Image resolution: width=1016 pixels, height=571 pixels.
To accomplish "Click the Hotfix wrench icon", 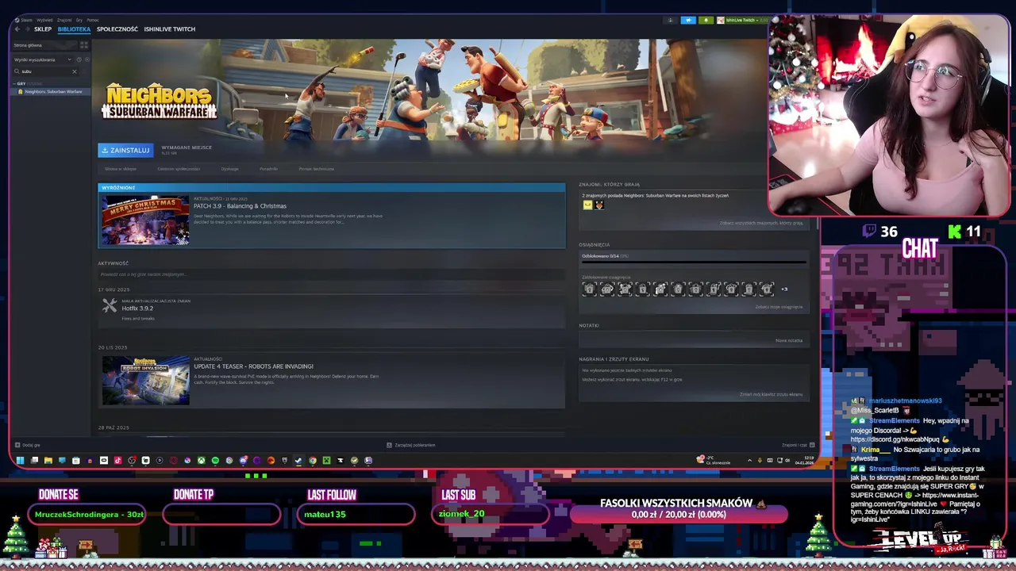I will 110,306.
